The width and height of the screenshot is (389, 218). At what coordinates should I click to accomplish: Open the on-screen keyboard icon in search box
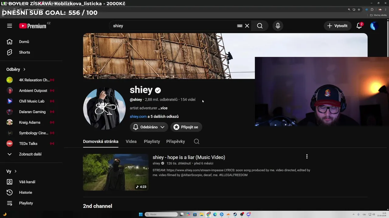[x=240, y=26]
